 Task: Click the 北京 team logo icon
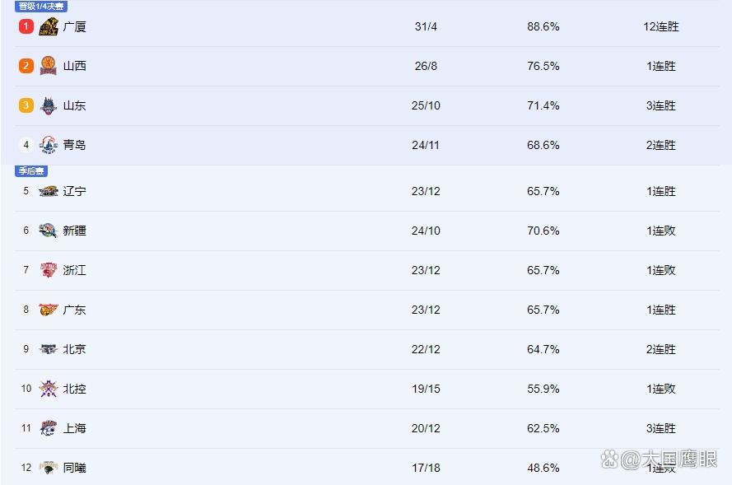(49, 349)
